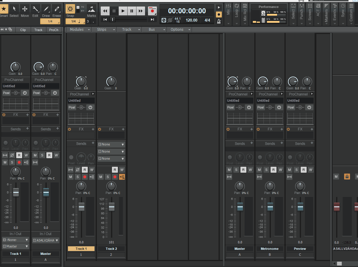The width and height of the screenshot is (358, 267).
Task: Toggle the ProChannel power button on the Master bus
Action: tap(249, 107)
